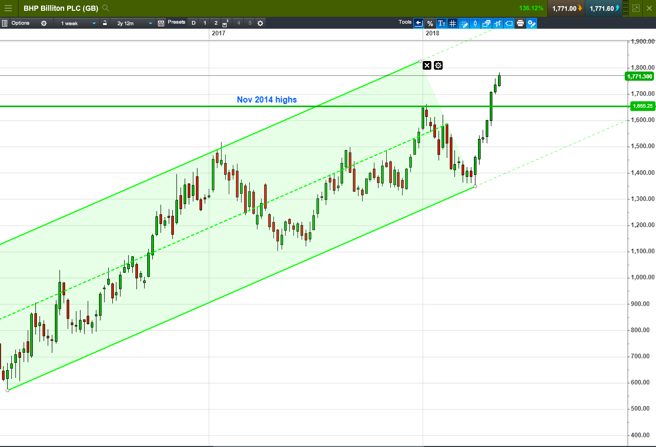Select preset 1
This screenshot has width=656, height=447.
(x=205, y=23)
